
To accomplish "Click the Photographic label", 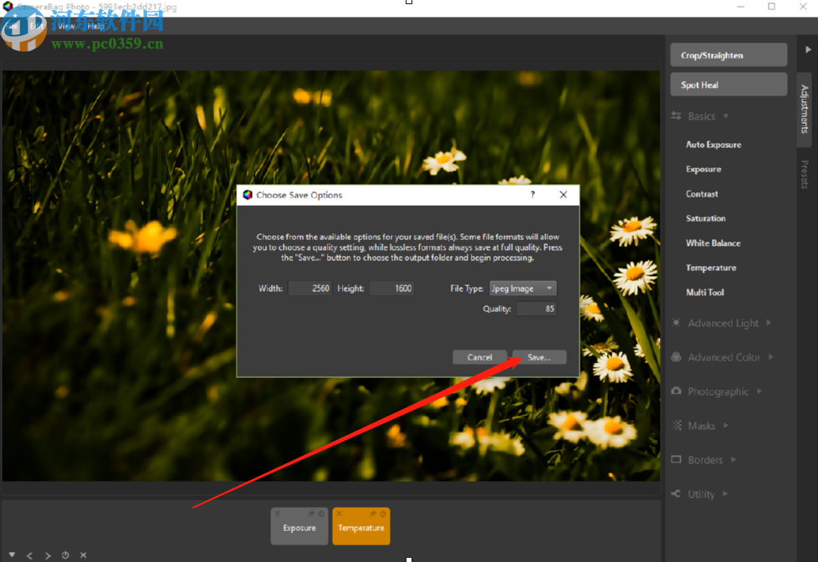I will click(x=718, y=391).
